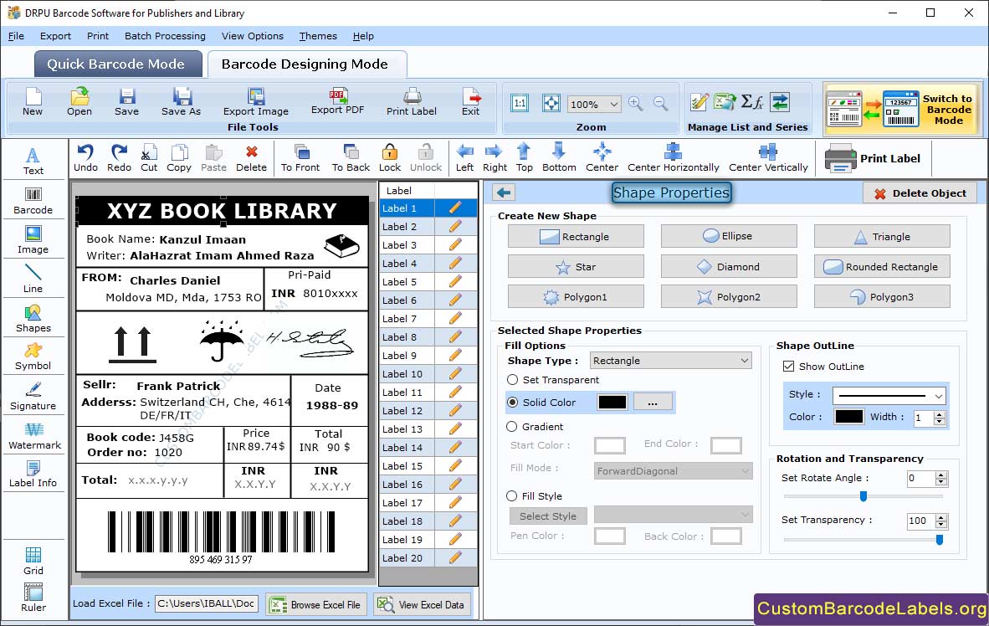Click View Excel Data button
This screenshot has width=989, height=626.
click(422, 604)
